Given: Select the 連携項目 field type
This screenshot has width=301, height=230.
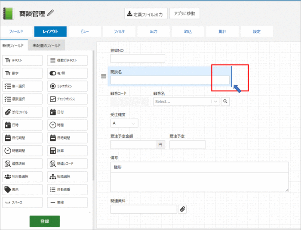Looking at the screenshot, I should pyautogui.click(x=22, y=164).
